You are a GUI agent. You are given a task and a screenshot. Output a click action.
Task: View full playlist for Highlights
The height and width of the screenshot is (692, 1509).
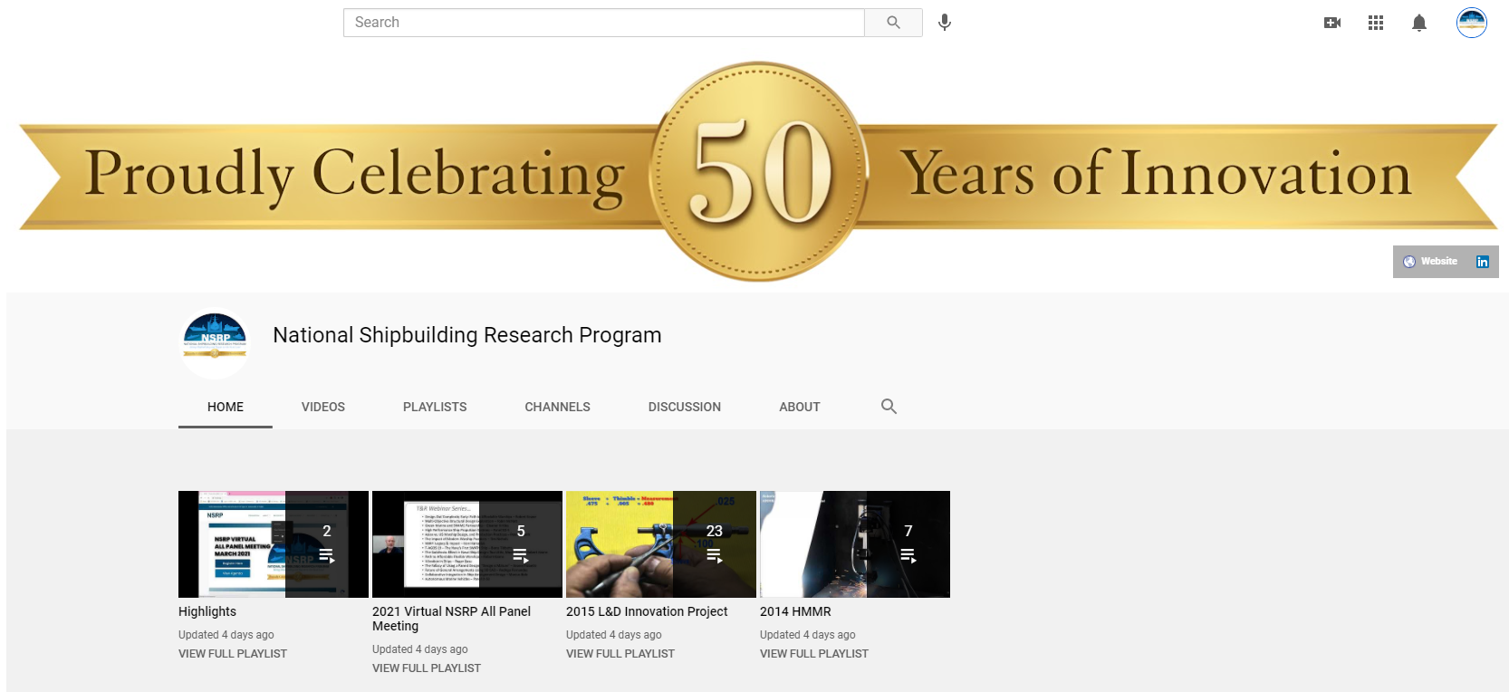[233, 653]
